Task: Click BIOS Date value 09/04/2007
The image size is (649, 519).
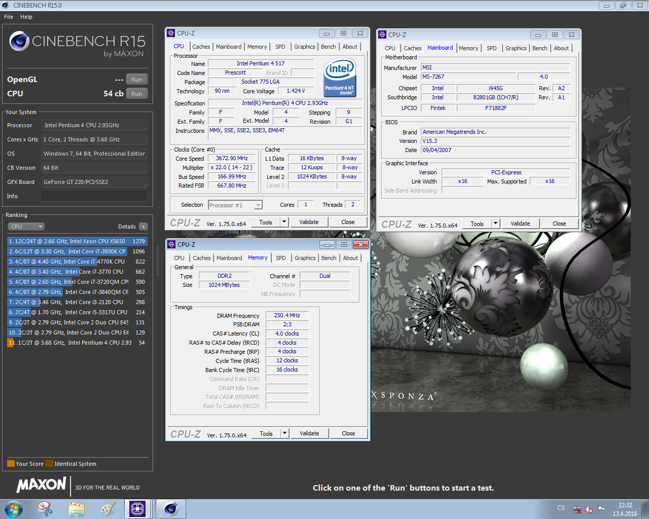Action: pos(496,150)
